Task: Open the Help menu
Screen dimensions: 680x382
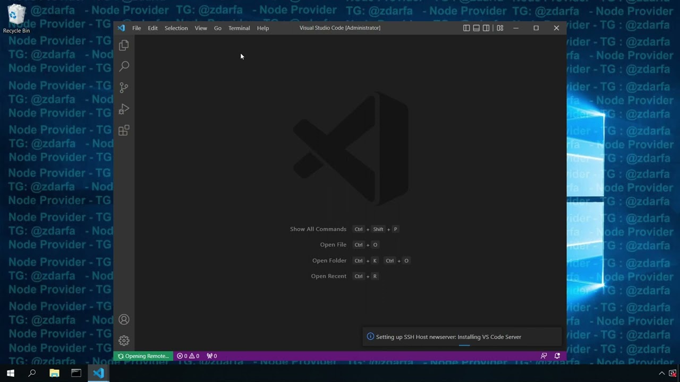Action: coord(263,28)
